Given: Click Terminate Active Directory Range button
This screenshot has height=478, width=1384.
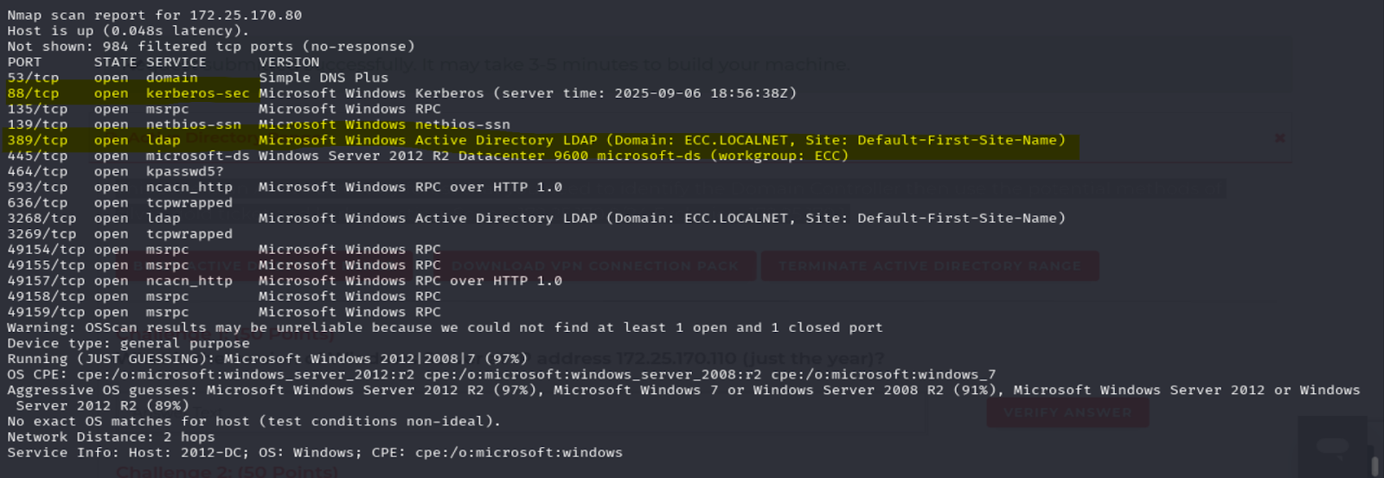Looking at the screenshot, I should (929, 265).
